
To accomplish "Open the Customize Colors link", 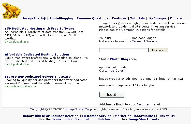I will click(x=112, y=71).
